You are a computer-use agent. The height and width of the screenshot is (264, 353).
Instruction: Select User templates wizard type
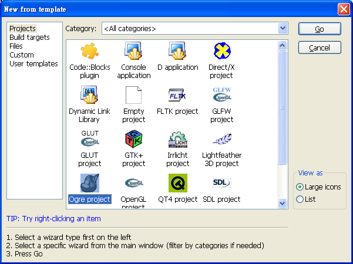tap(33, 63)
